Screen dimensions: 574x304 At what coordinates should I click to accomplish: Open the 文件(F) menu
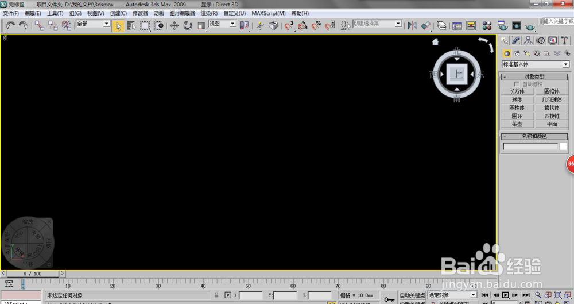[x=10, y=14]
